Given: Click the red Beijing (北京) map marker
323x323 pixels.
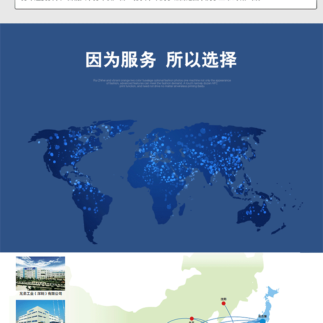Looking at the screenshot, I should coord(192,318).
